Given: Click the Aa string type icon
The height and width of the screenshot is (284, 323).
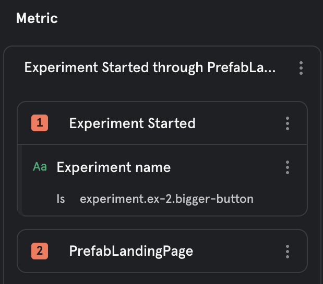Looking at the screenshot, I should [x=40, y=167].
